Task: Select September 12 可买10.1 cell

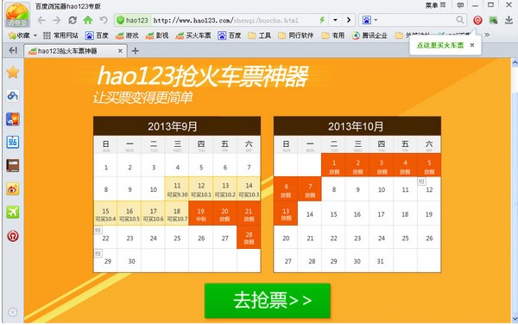Action: [x=201, y=189]
